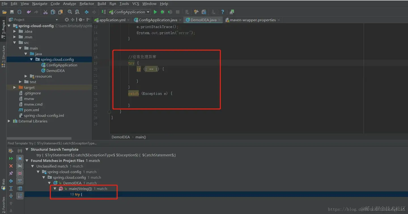The height and width of the screenshot is (214, 408).
Task: Switch to ConfigApplication.java tab
Action: (x=158, y=20)
